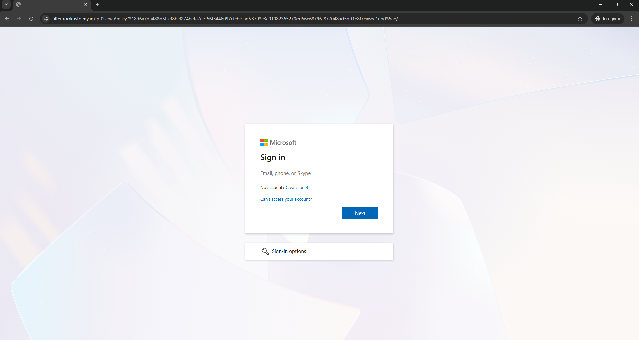Click the globe favicon on the active tab

pos(18,4)
